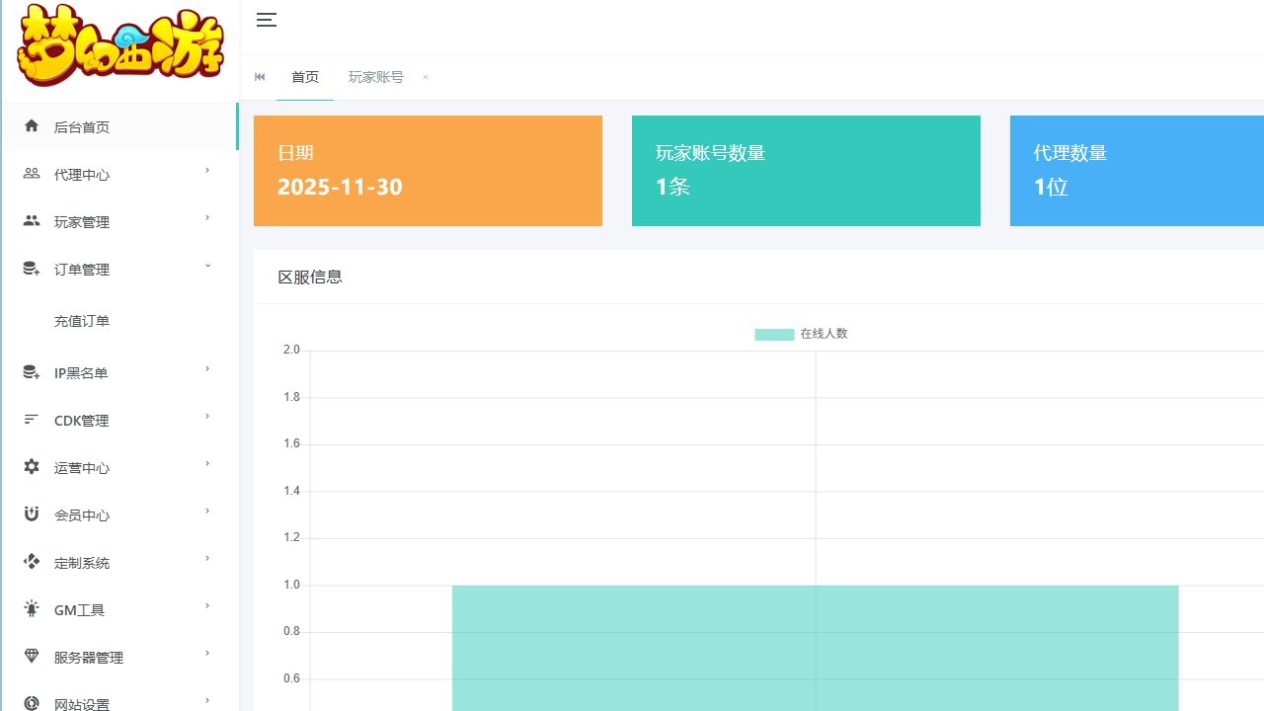The height and width of the screenshot is (711, 1264).
Task: Open the 定制系统 menu item
Action: (x=82, y=563)
